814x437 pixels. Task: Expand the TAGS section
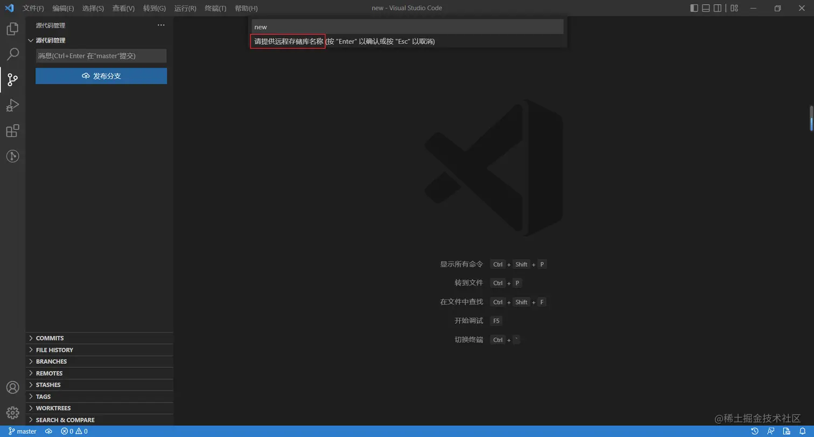(100, 397)
